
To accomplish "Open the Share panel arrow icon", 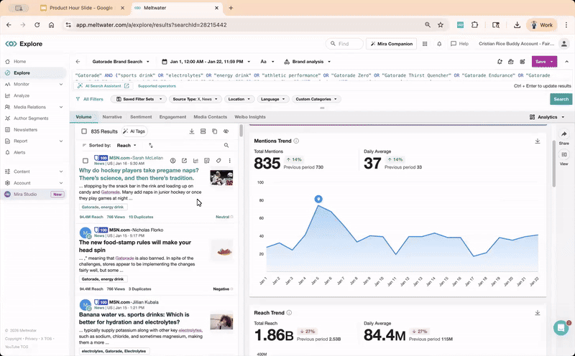I will point(563,134).
